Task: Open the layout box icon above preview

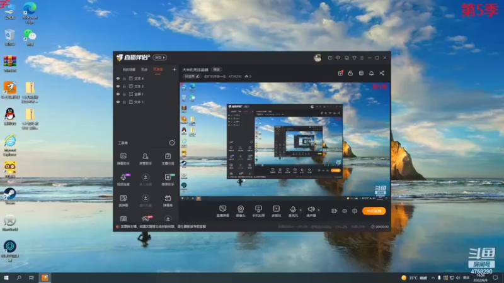Action: click(x=361, y=73)
